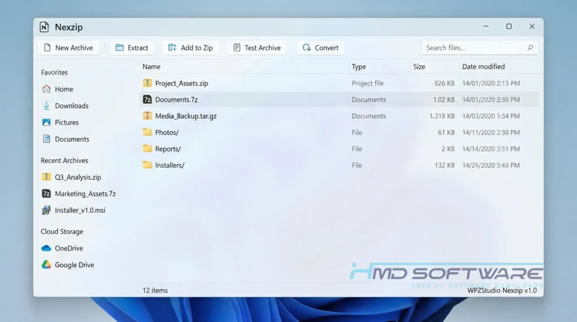Click the Search files input field

click(480, 48)
